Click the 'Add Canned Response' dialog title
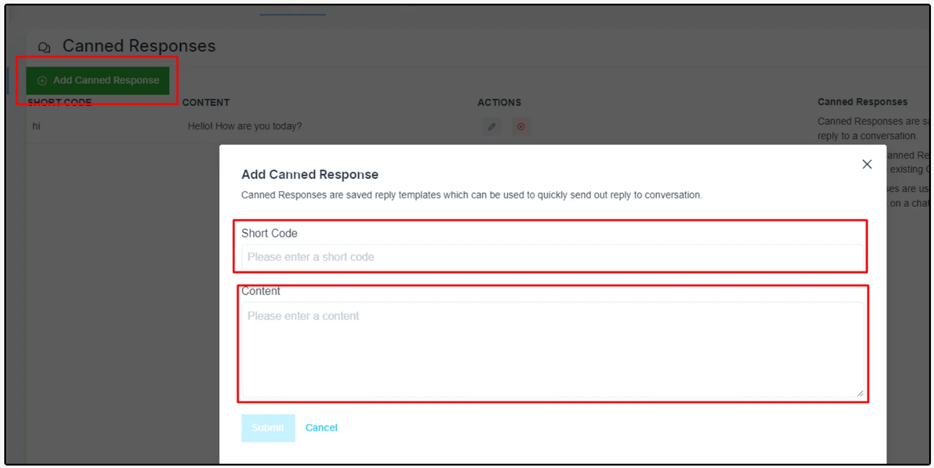 pos(310,175)
